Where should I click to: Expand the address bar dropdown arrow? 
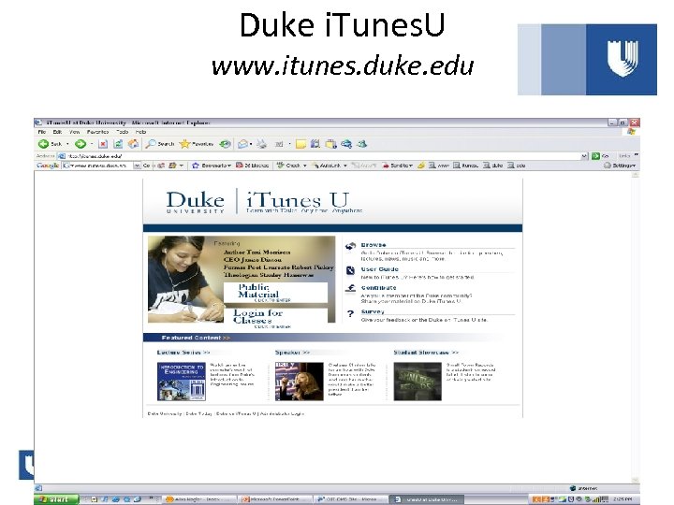(584, 156)
